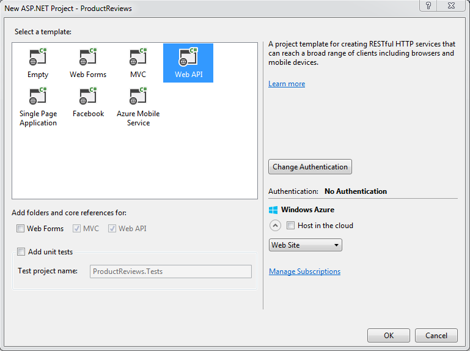The width and height of the screenshot is (470, 351).
Task: Click the Cancel button
Action: [436, 335]
